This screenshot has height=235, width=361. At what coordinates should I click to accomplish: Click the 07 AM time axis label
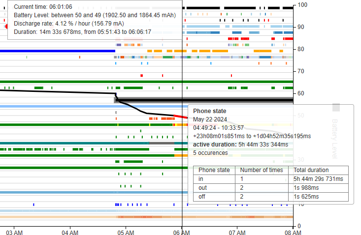tap(237, 233)
